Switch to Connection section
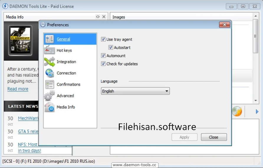This screenshot has height=168, width=263. 66,73
